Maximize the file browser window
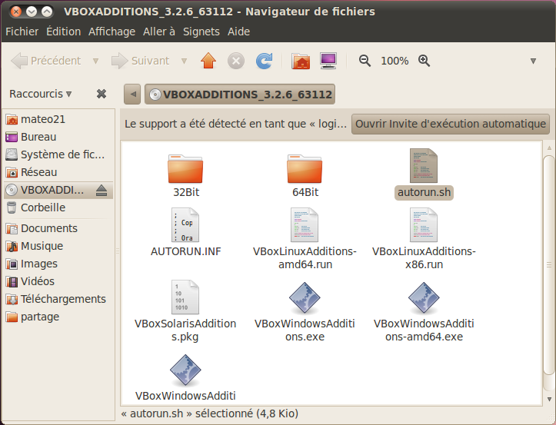Viewport: 556px width, 425px height. tap(47, 12)
